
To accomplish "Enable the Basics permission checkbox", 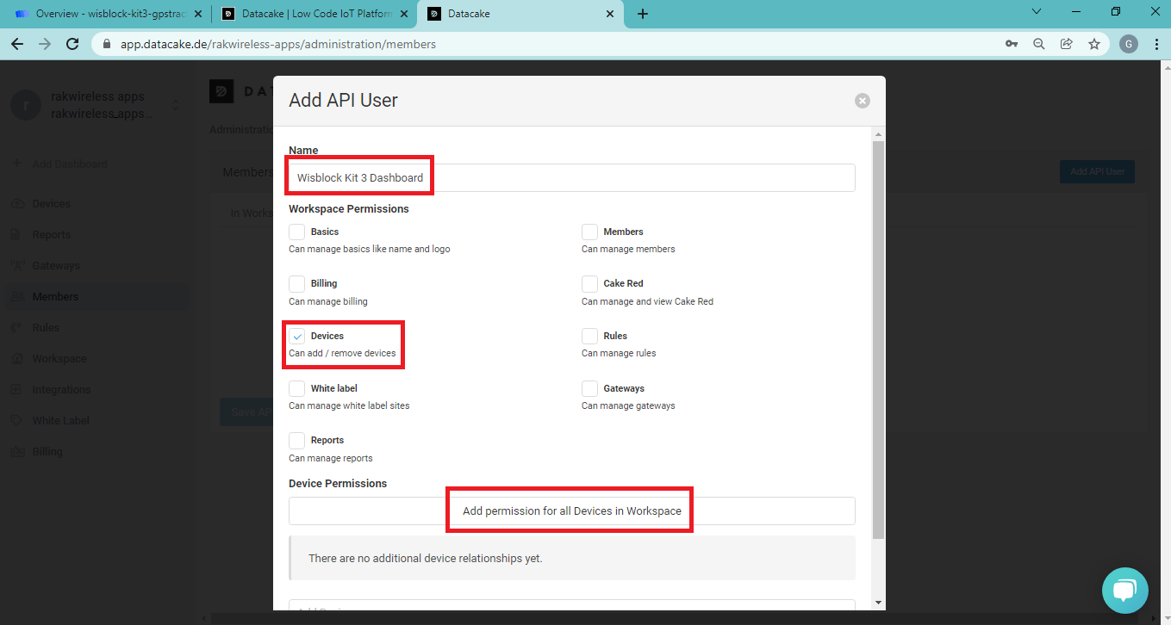I will pos(297,232).
